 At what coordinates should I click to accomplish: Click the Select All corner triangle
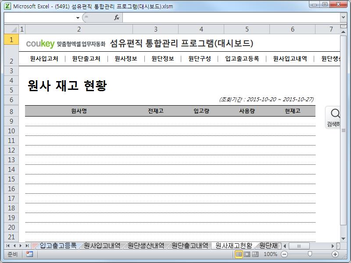(x=11, y=29)
